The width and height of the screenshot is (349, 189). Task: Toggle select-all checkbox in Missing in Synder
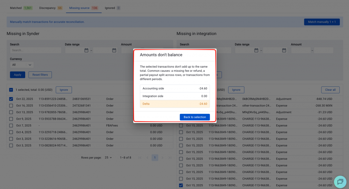[x=11, y=90]
